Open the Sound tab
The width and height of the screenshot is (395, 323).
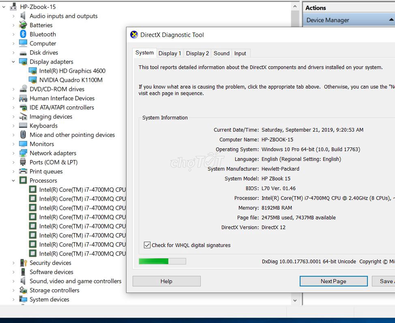221,53
